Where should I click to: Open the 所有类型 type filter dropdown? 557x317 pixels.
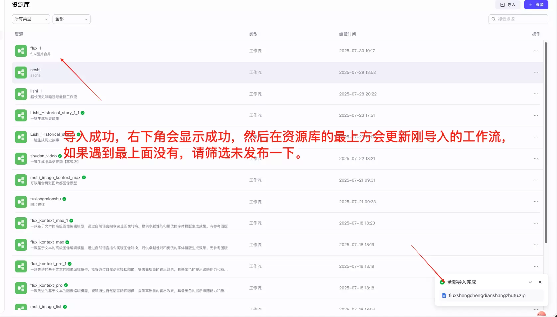point(31,19)
